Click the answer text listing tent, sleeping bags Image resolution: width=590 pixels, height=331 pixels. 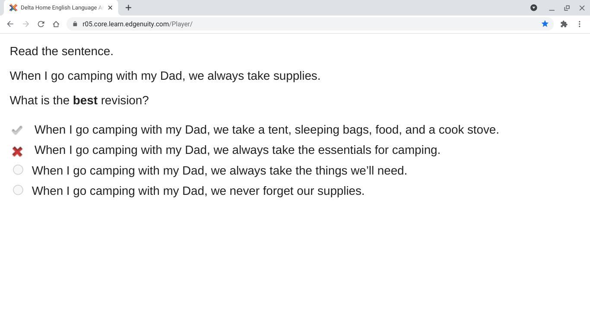pyautogui.click(x=266, y=130)
